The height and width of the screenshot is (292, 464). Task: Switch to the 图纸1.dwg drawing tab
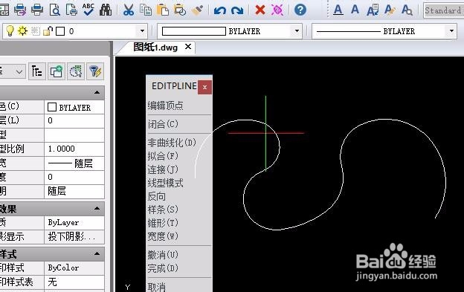(x=155, y=48)
